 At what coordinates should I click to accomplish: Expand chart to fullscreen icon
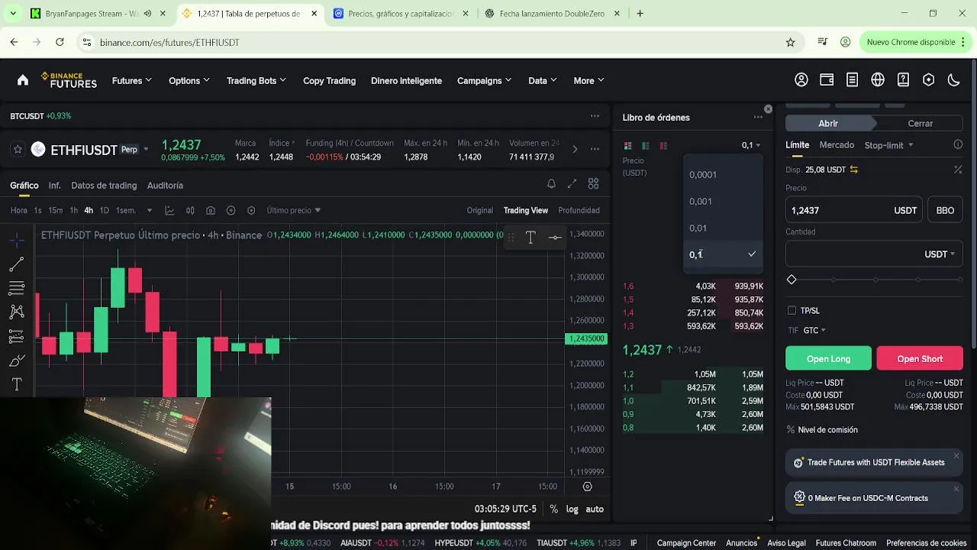pyautogui.click(x=572, y=184)
